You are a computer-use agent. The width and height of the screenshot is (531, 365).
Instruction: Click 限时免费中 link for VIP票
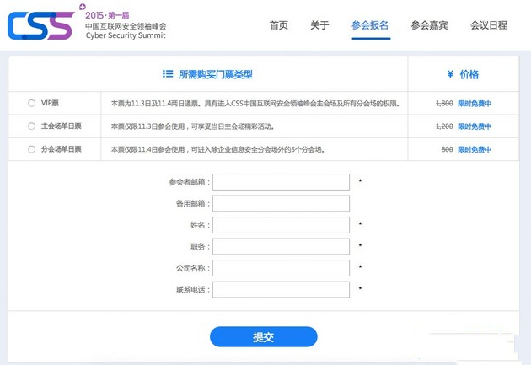[475, 104]
